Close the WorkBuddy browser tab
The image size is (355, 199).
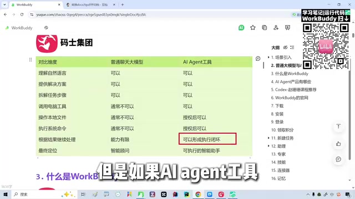[x=59, y=4]
